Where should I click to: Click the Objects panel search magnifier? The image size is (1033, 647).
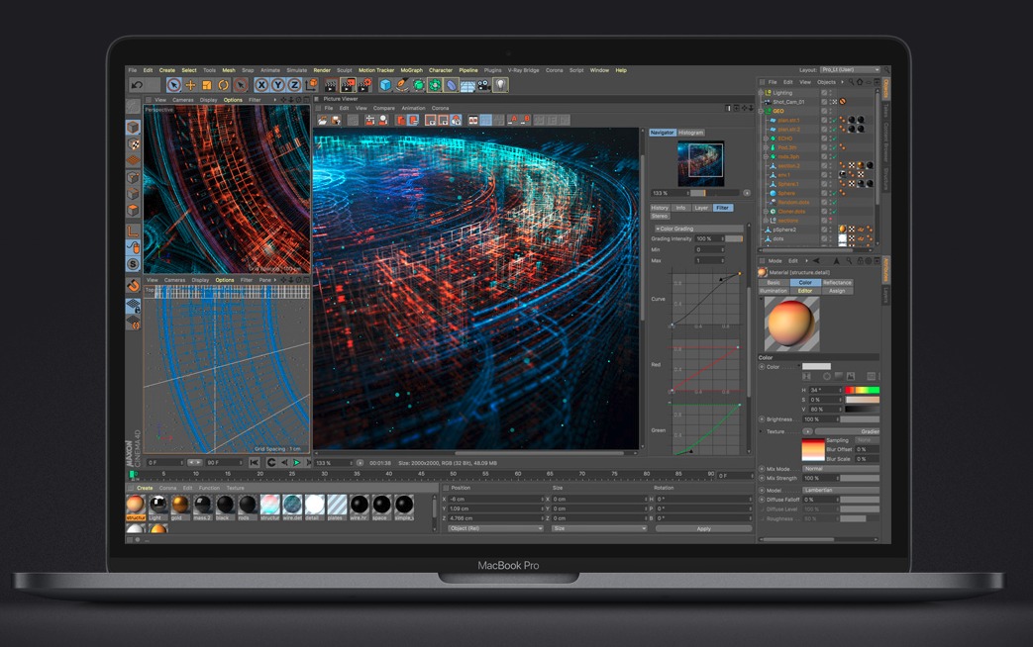851,82
